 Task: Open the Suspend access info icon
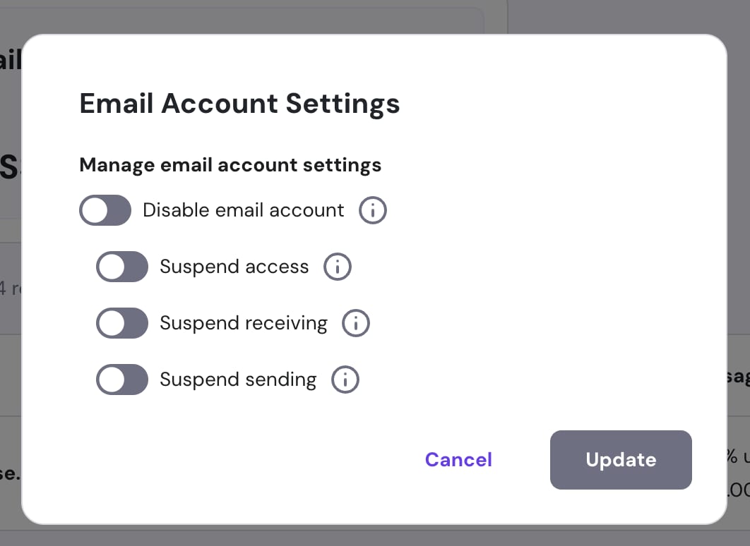338,267
